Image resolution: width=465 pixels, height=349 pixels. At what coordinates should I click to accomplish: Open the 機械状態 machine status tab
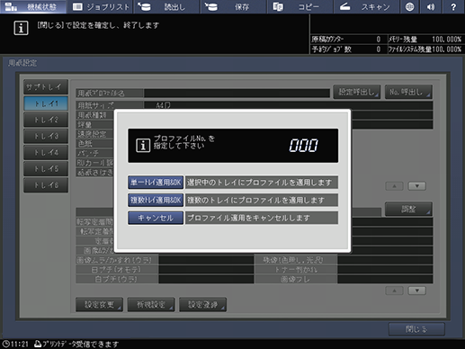pyautogui.click(x=33, y=6)
